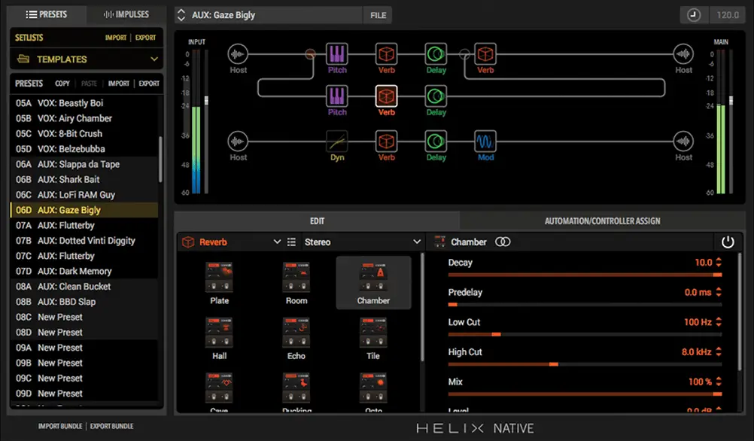This screenshot has width=754, height=441.
Task: Step through presets with up/down arrows
Action: pyautogui.click(x=181, y=15)
